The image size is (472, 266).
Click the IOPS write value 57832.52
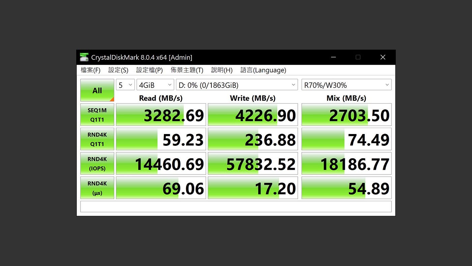click(x=253, y=163)
